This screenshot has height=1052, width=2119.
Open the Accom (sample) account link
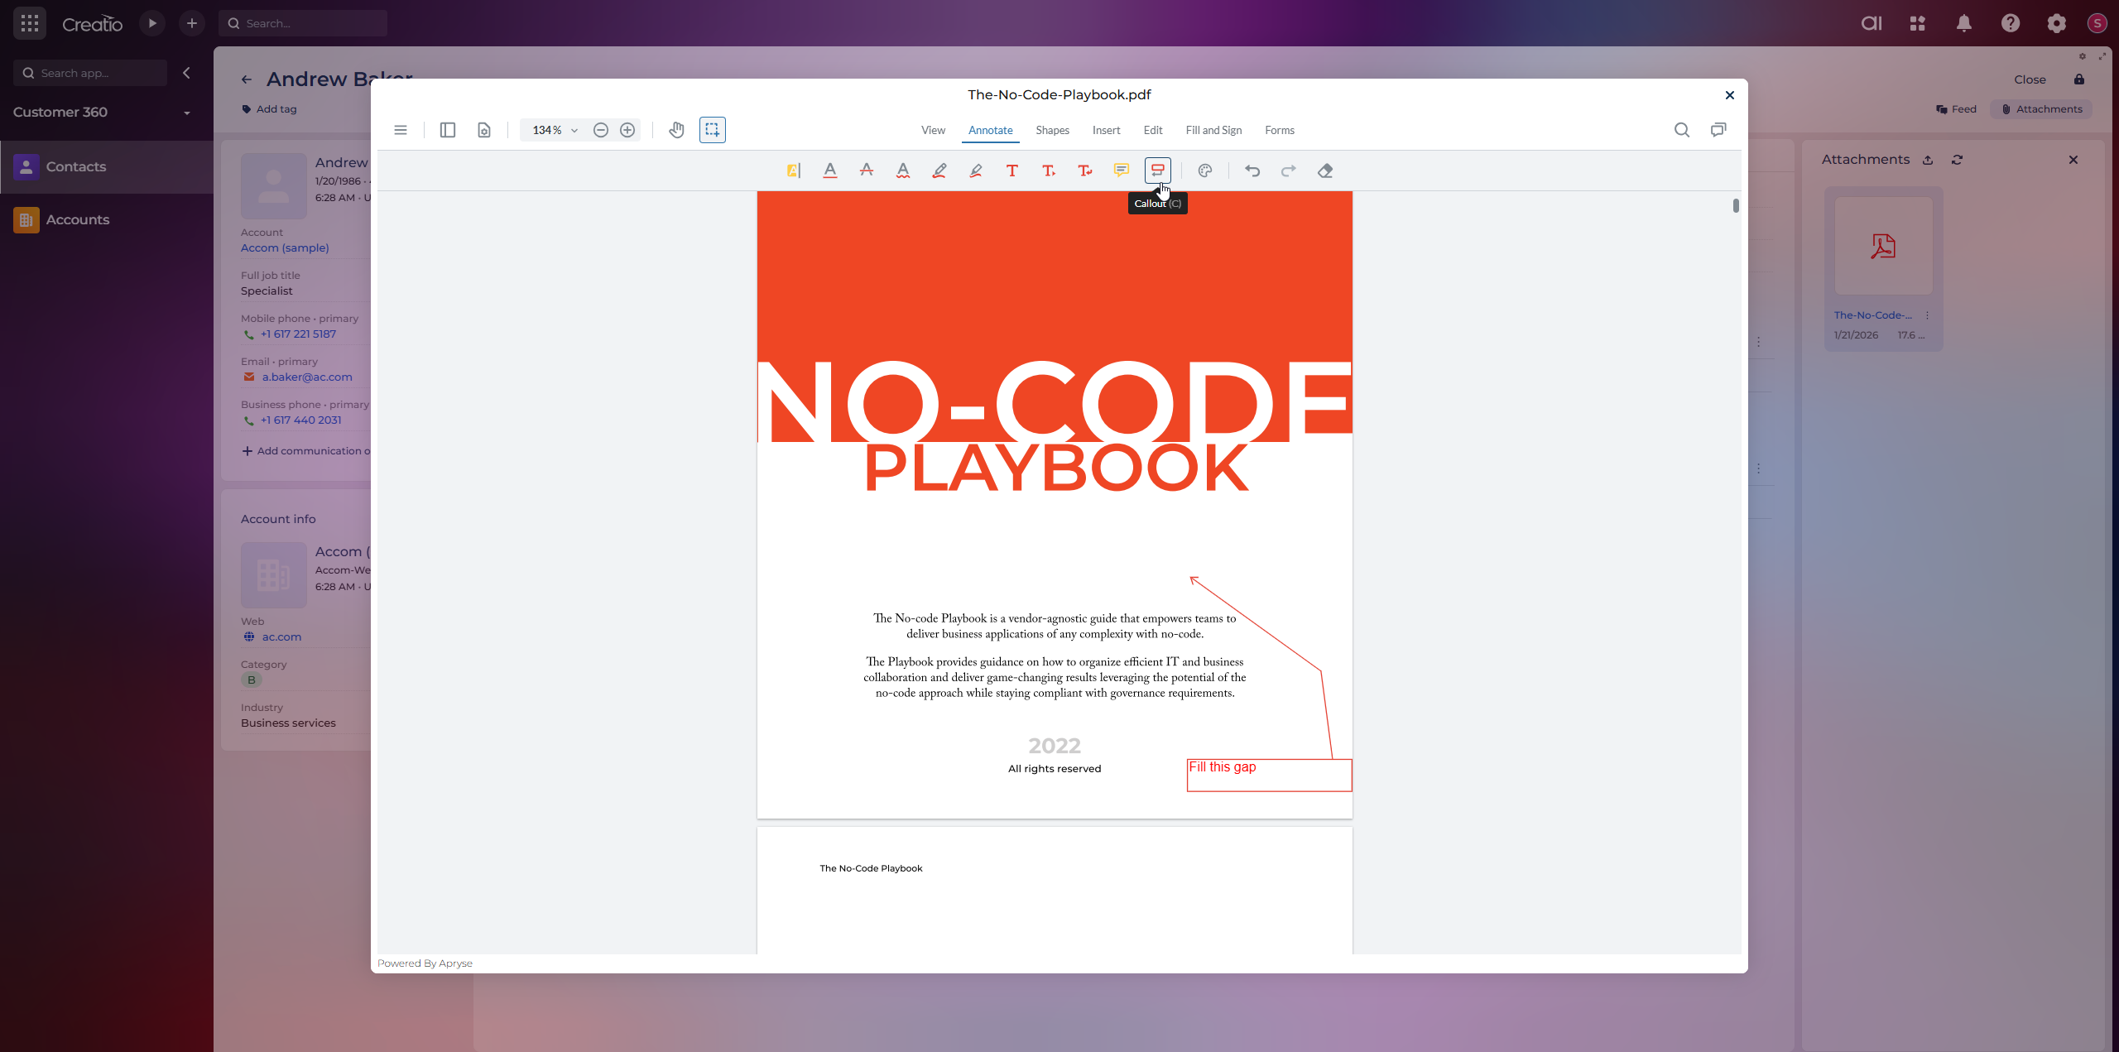(284, 247)
